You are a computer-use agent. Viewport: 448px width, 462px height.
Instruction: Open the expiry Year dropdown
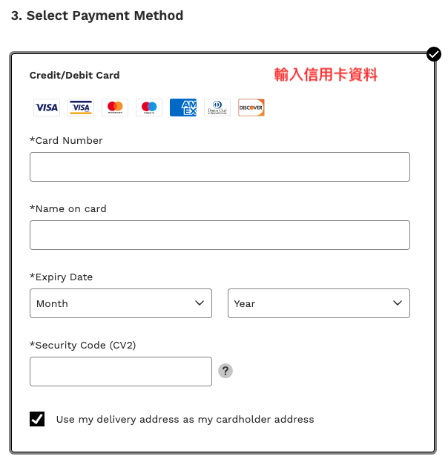(318, 303)
